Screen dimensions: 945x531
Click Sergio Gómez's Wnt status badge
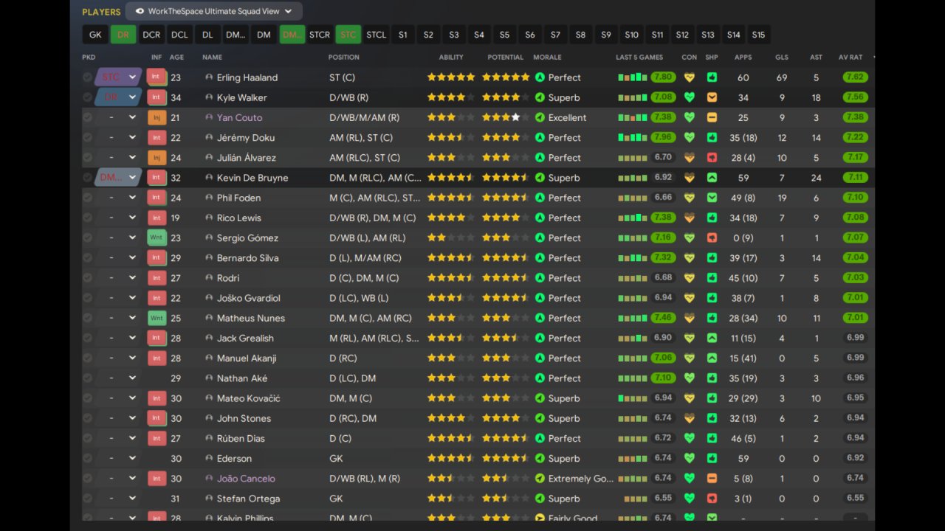click(x=157, y=237)
